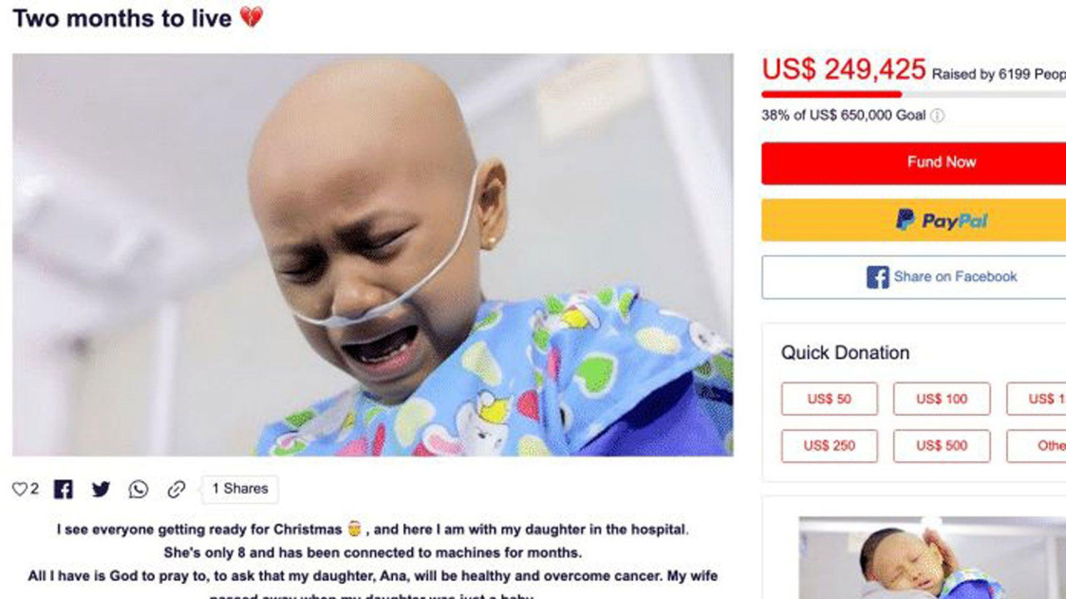Select US$ 250 quick donation
The height and width of the screenshot is (599, 1066).
pos(829,446)
